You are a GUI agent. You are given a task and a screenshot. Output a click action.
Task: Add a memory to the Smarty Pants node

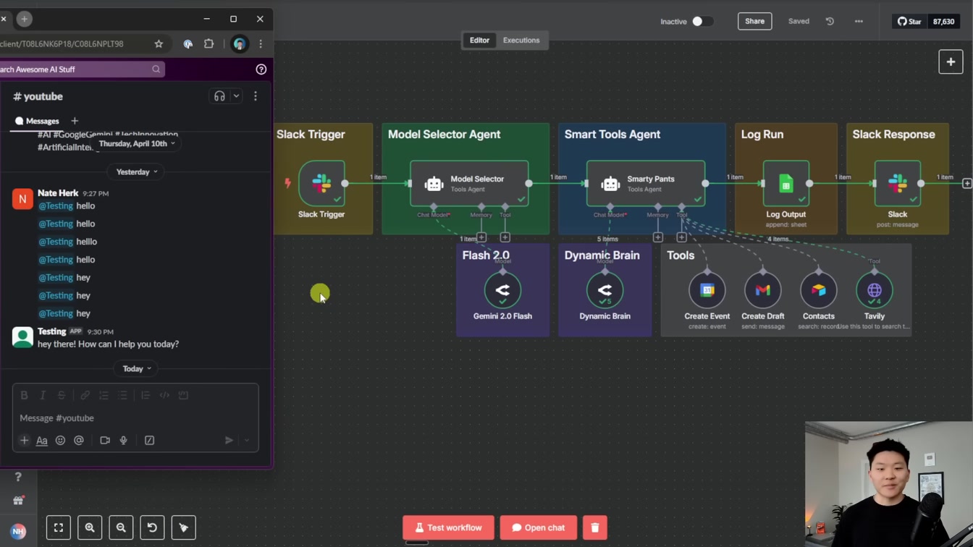(x=658, y=237)
